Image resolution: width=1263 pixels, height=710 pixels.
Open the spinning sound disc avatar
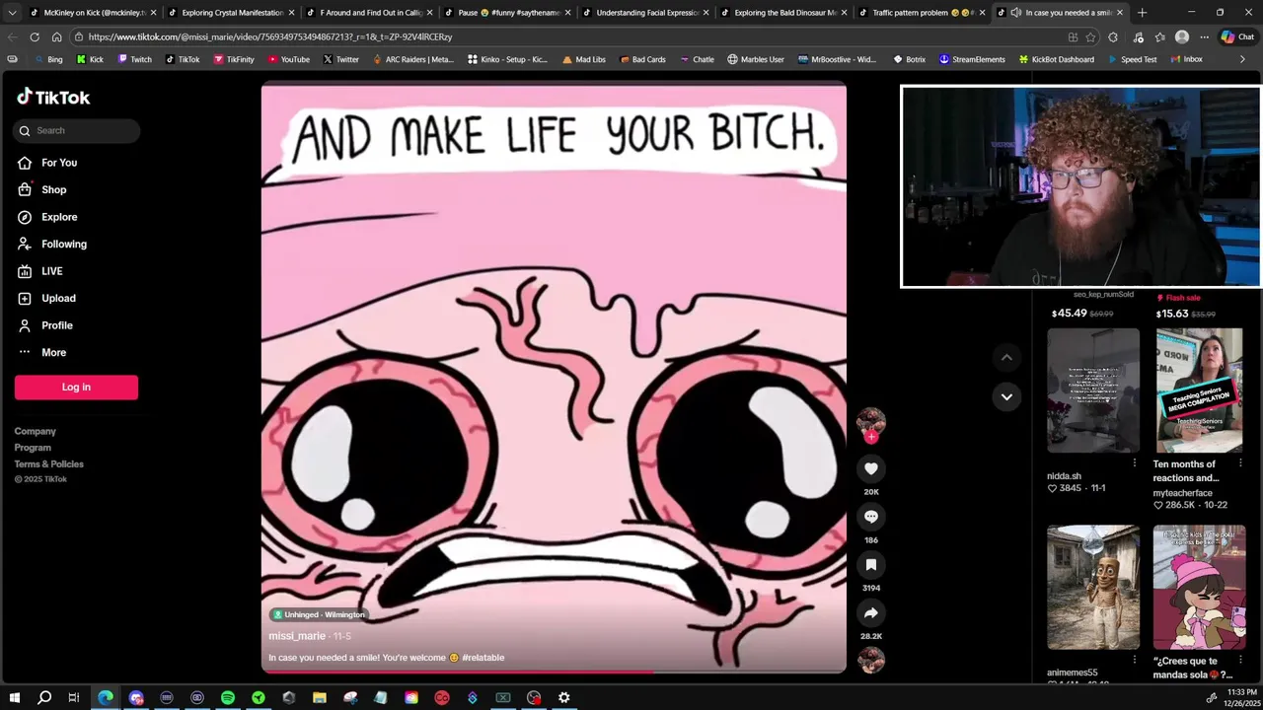[870, 660]
